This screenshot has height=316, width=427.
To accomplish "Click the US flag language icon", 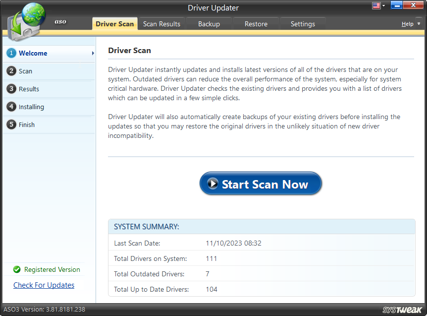I will (376, 5).
